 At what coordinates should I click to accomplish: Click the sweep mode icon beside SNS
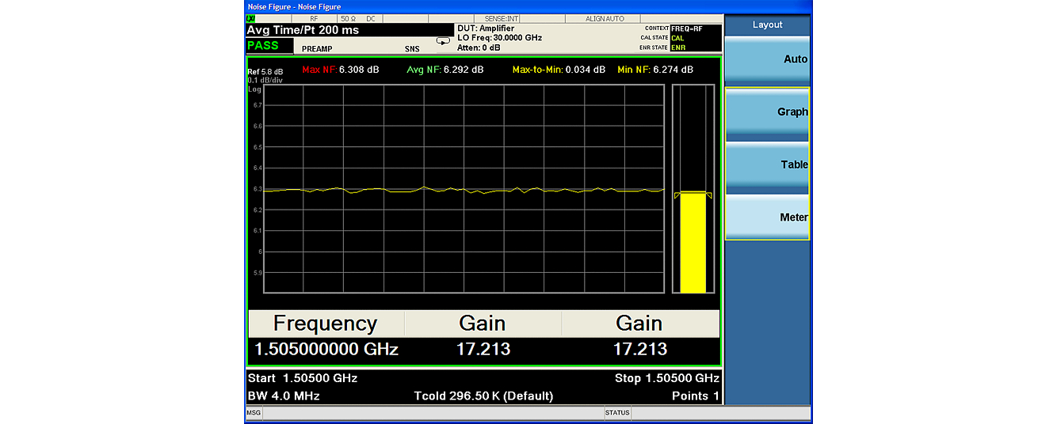(443, 41)
